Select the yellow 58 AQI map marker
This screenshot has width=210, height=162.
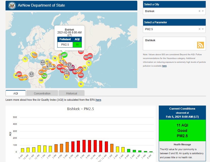[55, 58]
